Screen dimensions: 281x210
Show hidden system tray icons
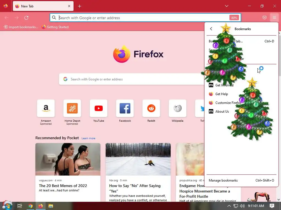click(229, 206)
